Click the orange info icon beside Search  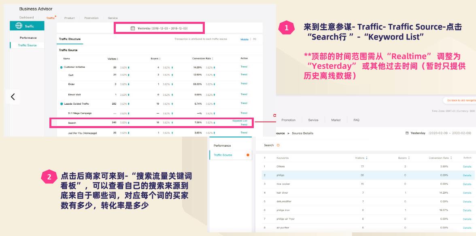pyautogui.click(x=278, y=145)
